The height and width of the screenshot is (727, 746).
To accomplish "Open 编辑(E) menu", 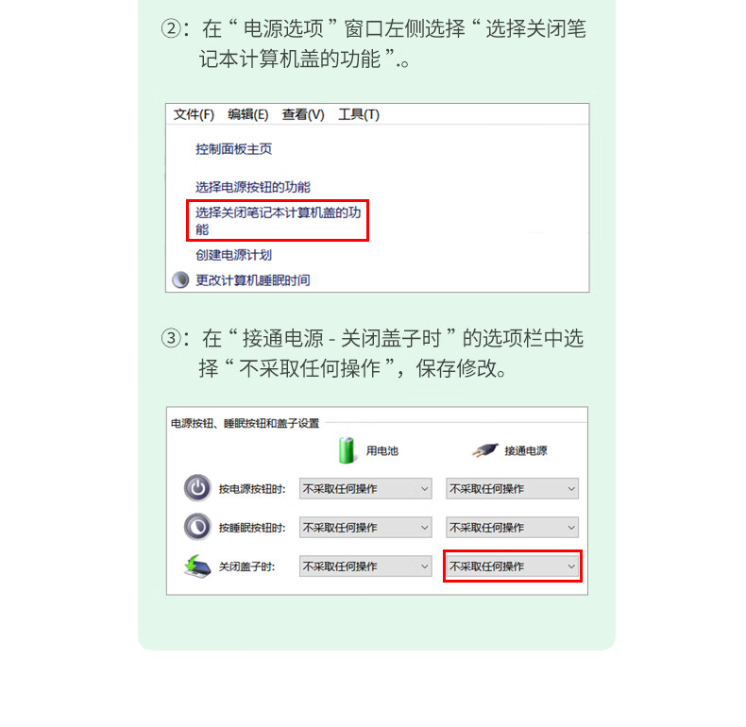I will [x=247, y=114].
